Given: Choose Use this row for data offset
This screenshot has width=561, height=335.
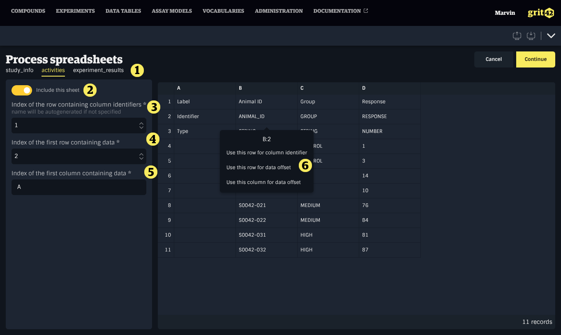Looking at the screenshot, I should [x=259, y=167].
